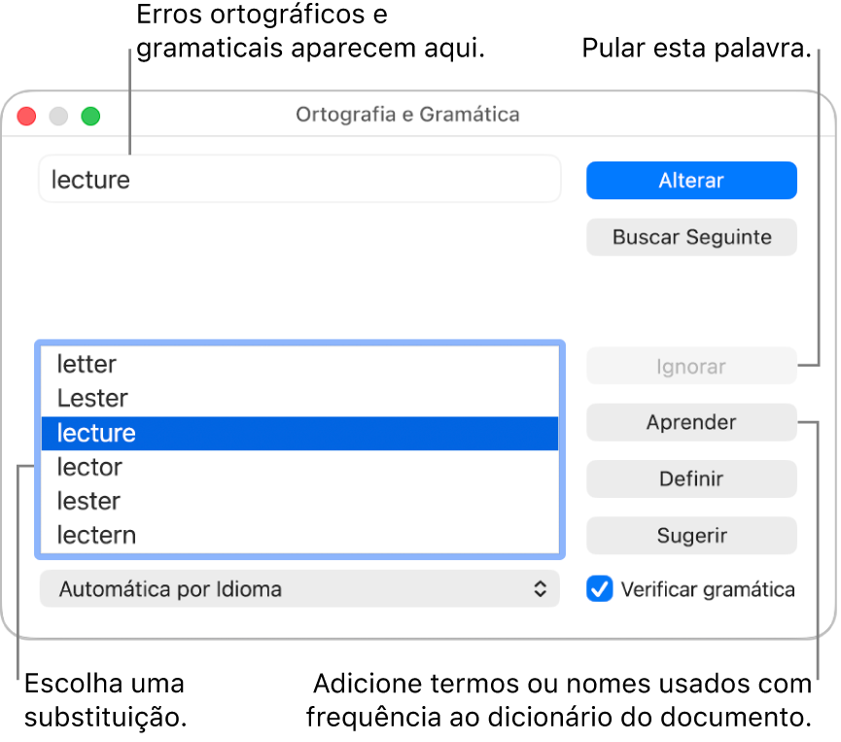Click Aprender to learn the word
This screenshot has width=841, height=742.
tap(691, 422)
